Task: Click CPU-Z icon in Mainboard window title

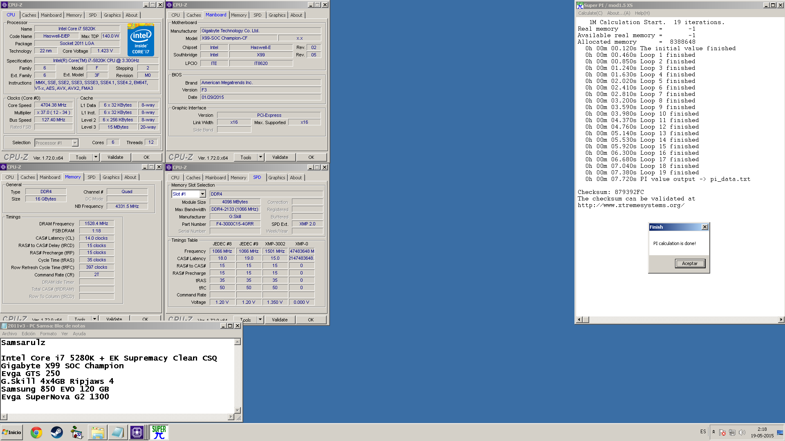Action: click(169, 5)
